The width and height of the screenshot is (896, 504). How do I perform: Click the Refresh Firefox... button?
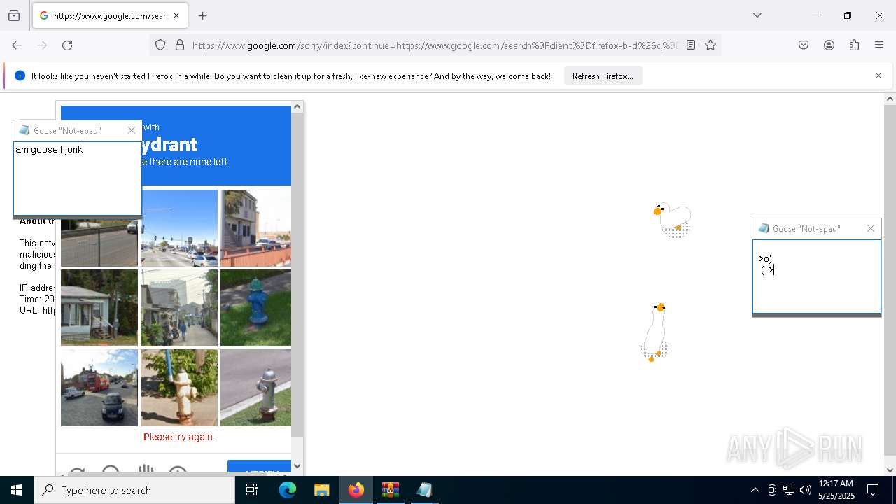[x=603, y=76]
